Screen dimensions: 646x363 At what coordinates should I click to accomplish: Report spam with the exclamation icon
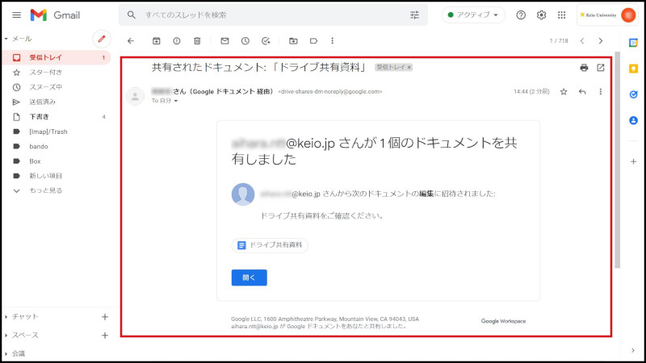(176, 40)
